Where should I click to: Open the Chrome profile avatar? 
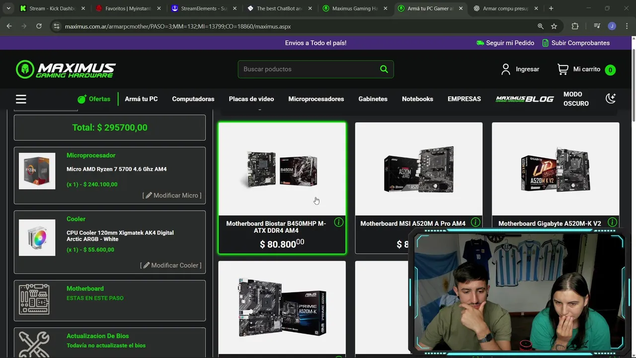point(612,26)
